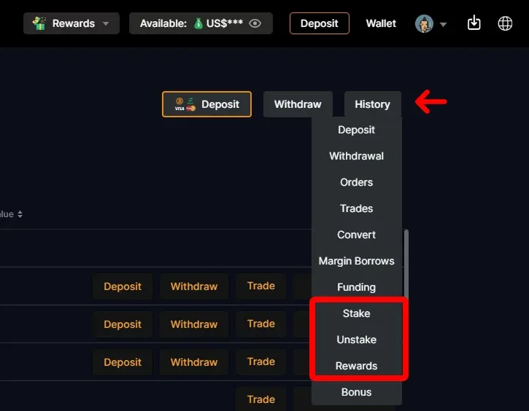Click Trade in bottom asset row
The width and height of the screenshot is (529, 411).
point(260,399)
